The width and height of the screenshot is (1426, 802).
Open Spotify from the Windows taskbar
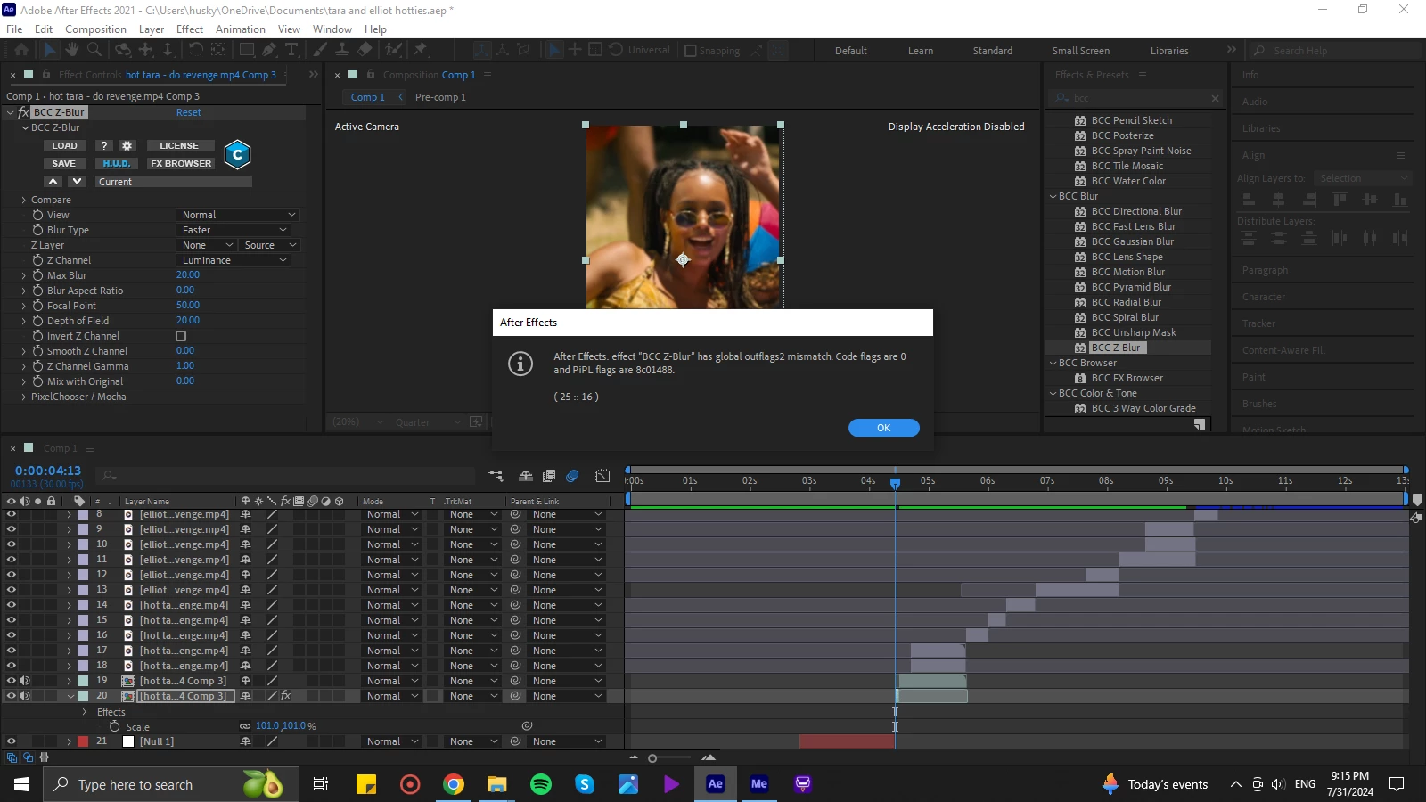(541, 784)
